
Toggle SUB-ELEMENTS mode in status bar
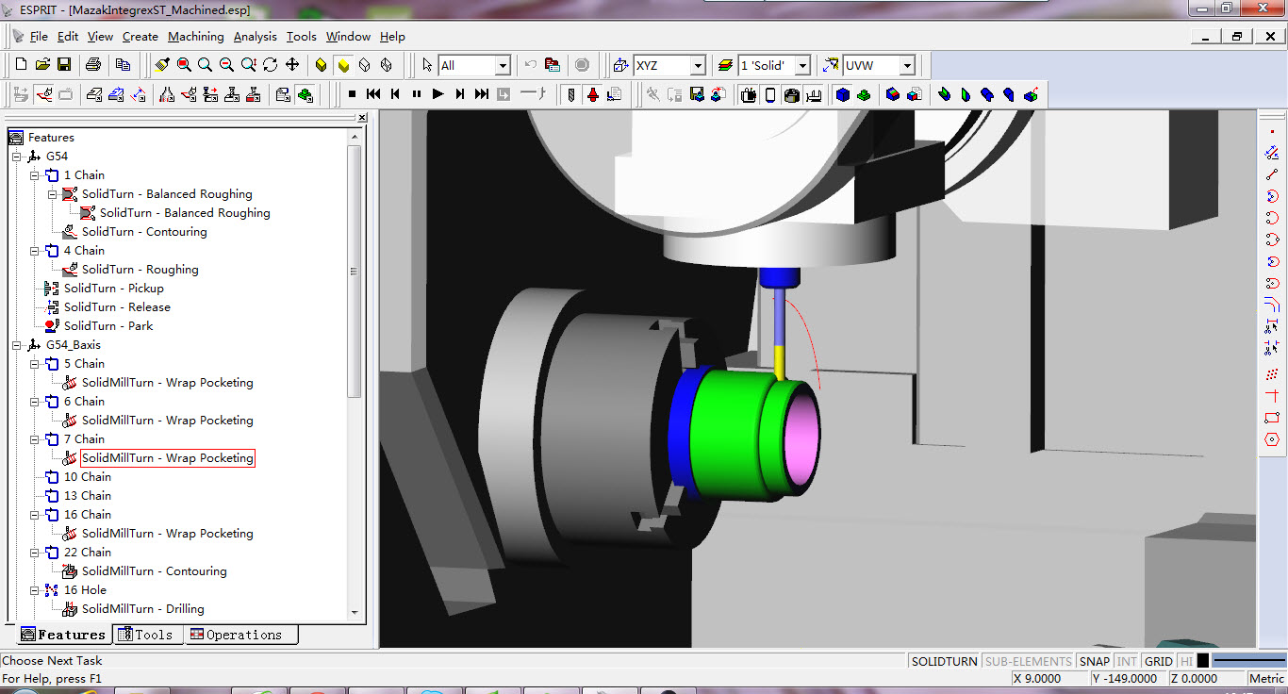(x=1029, y=661)
